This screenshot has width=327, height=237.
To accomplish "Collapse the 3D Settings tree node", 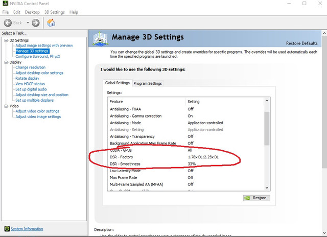I will point(6,40).
